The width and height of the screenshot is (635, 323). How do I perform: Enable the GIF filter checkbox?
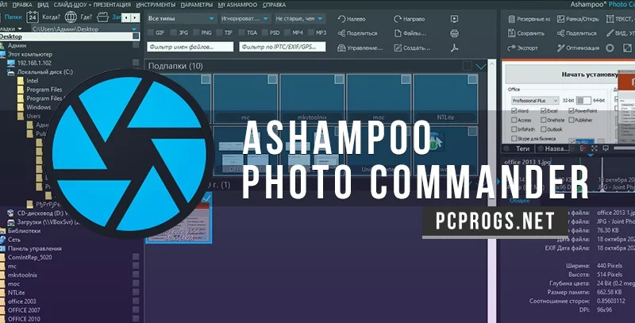pos(151,33)
